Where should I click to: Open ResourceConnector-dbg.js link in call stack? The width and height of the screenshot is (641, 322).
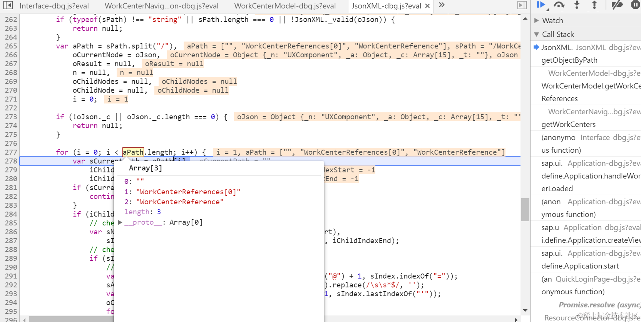592,318
